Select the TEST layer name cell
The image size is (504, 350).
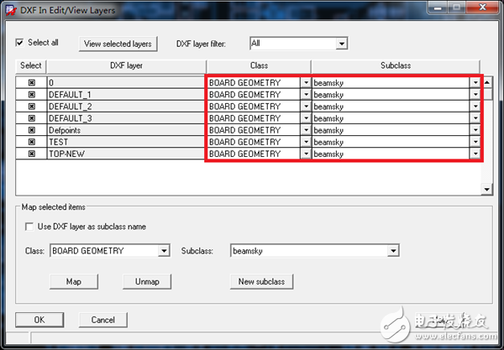(x=126, y=142)
